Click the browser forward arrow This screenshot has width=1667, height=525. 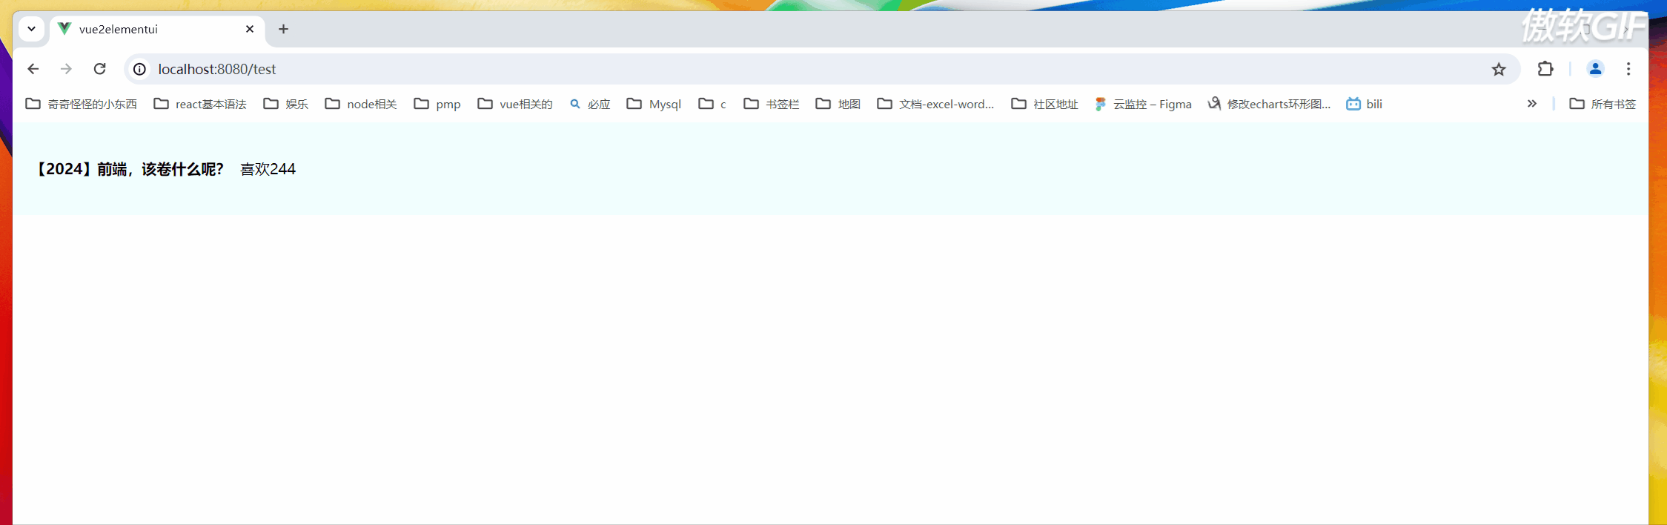click(66, 69)
